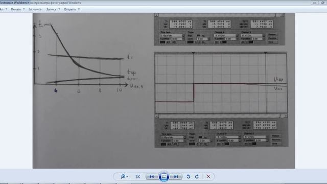327x184 pixels.
Task: Delete the photo with the red X
Action: [x=208, y=176]
